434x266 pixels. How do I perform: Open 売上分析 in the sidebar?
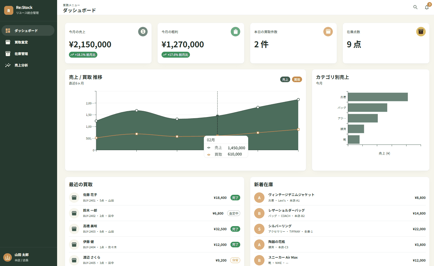[28, 65]
